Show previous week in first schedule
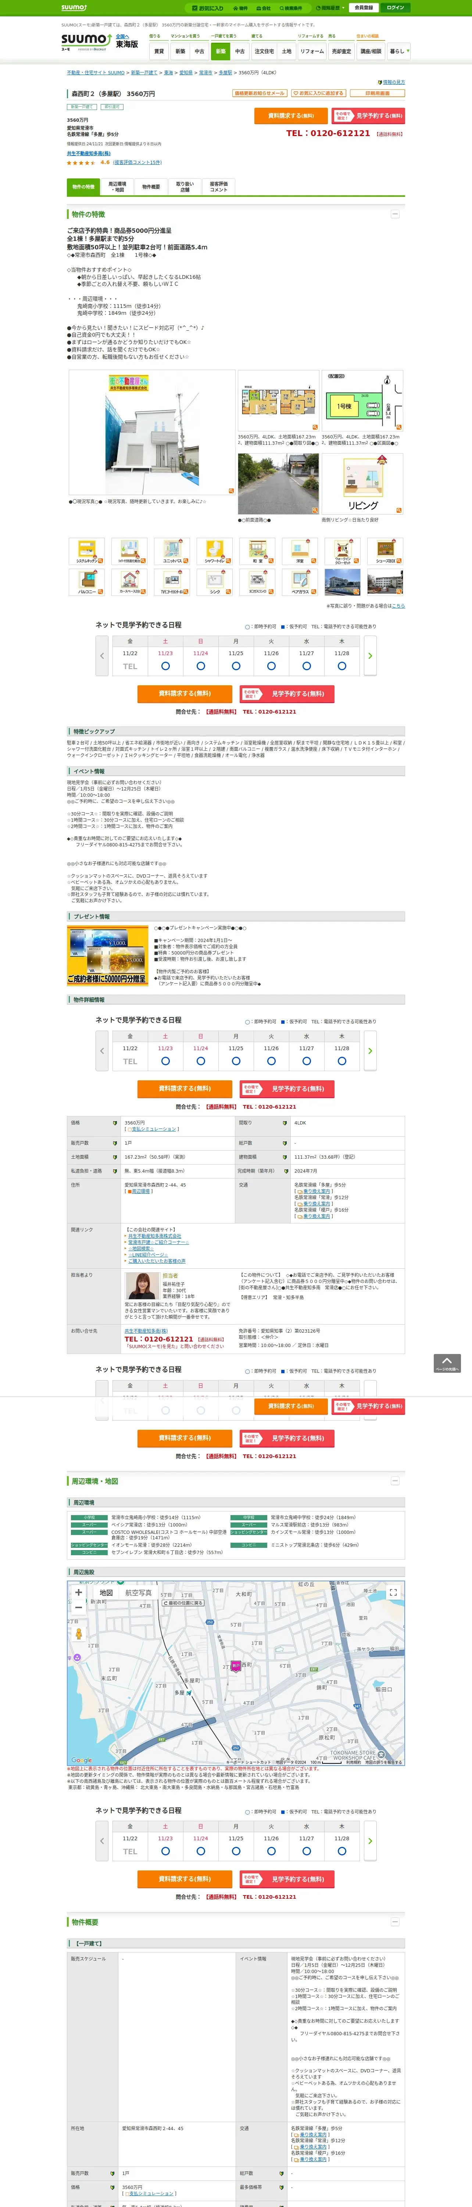472x2207 pixels. coord(101,655)
